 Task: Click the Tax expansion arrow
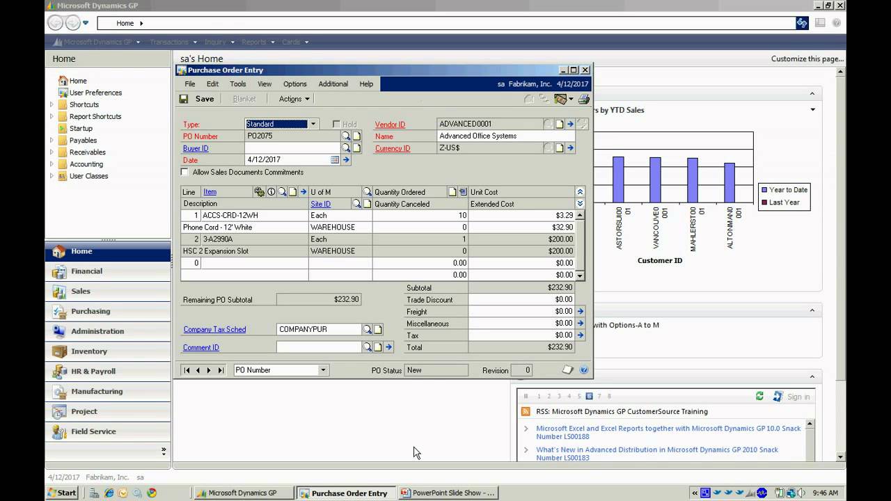click(580, 335)
